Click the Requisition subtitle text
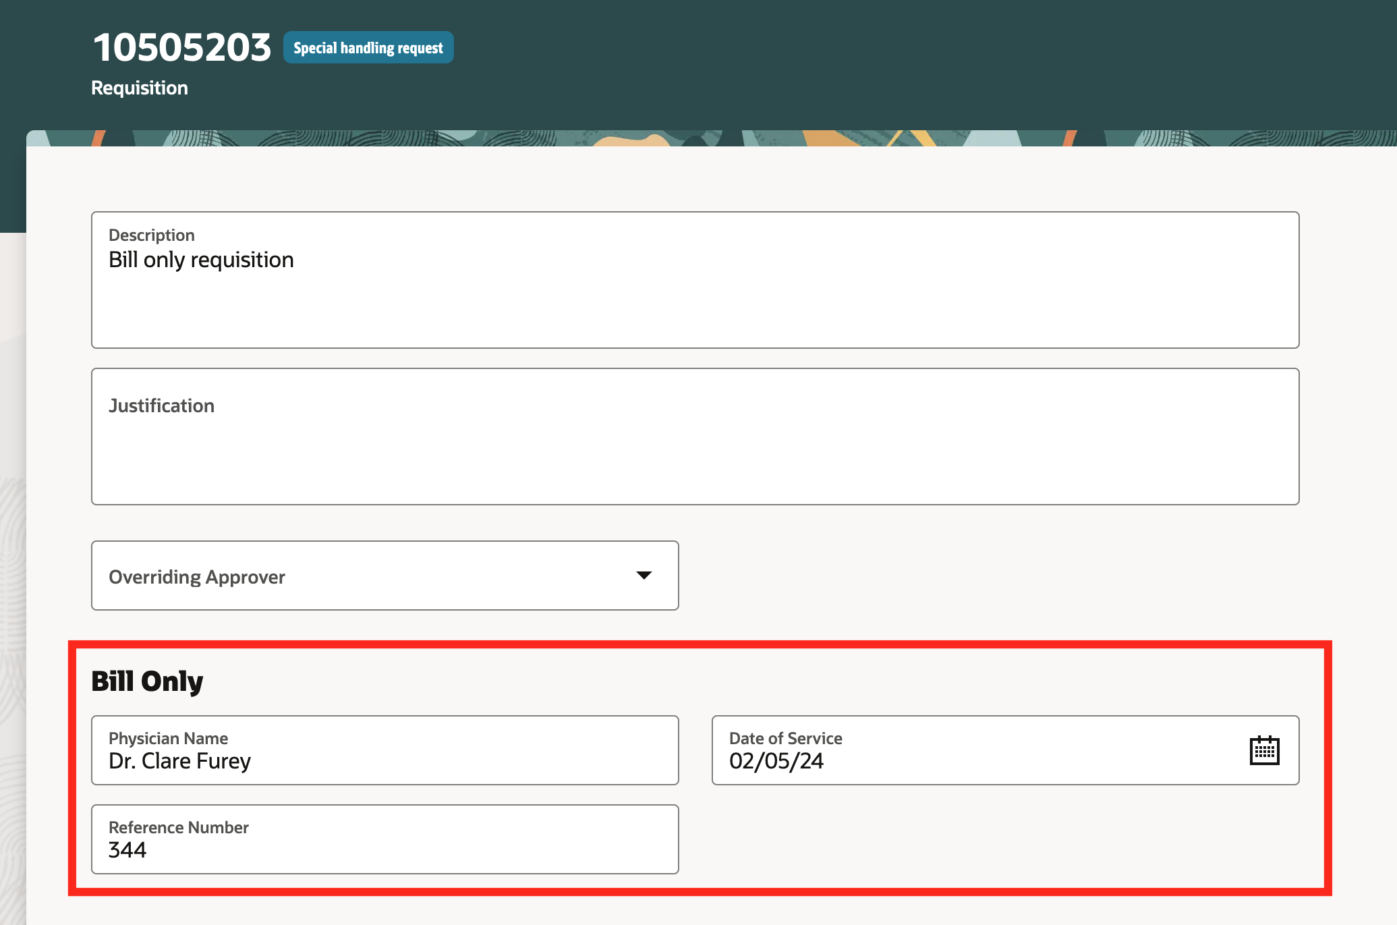 [x=140, y=88]
